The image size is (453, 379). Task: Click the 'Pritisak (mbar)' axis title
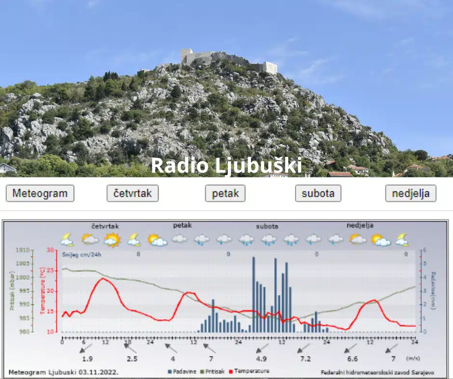coord(12,291)
